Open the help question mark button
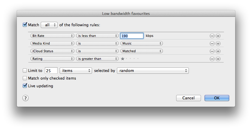Screen dimensions: 252x130 (26, 98)
